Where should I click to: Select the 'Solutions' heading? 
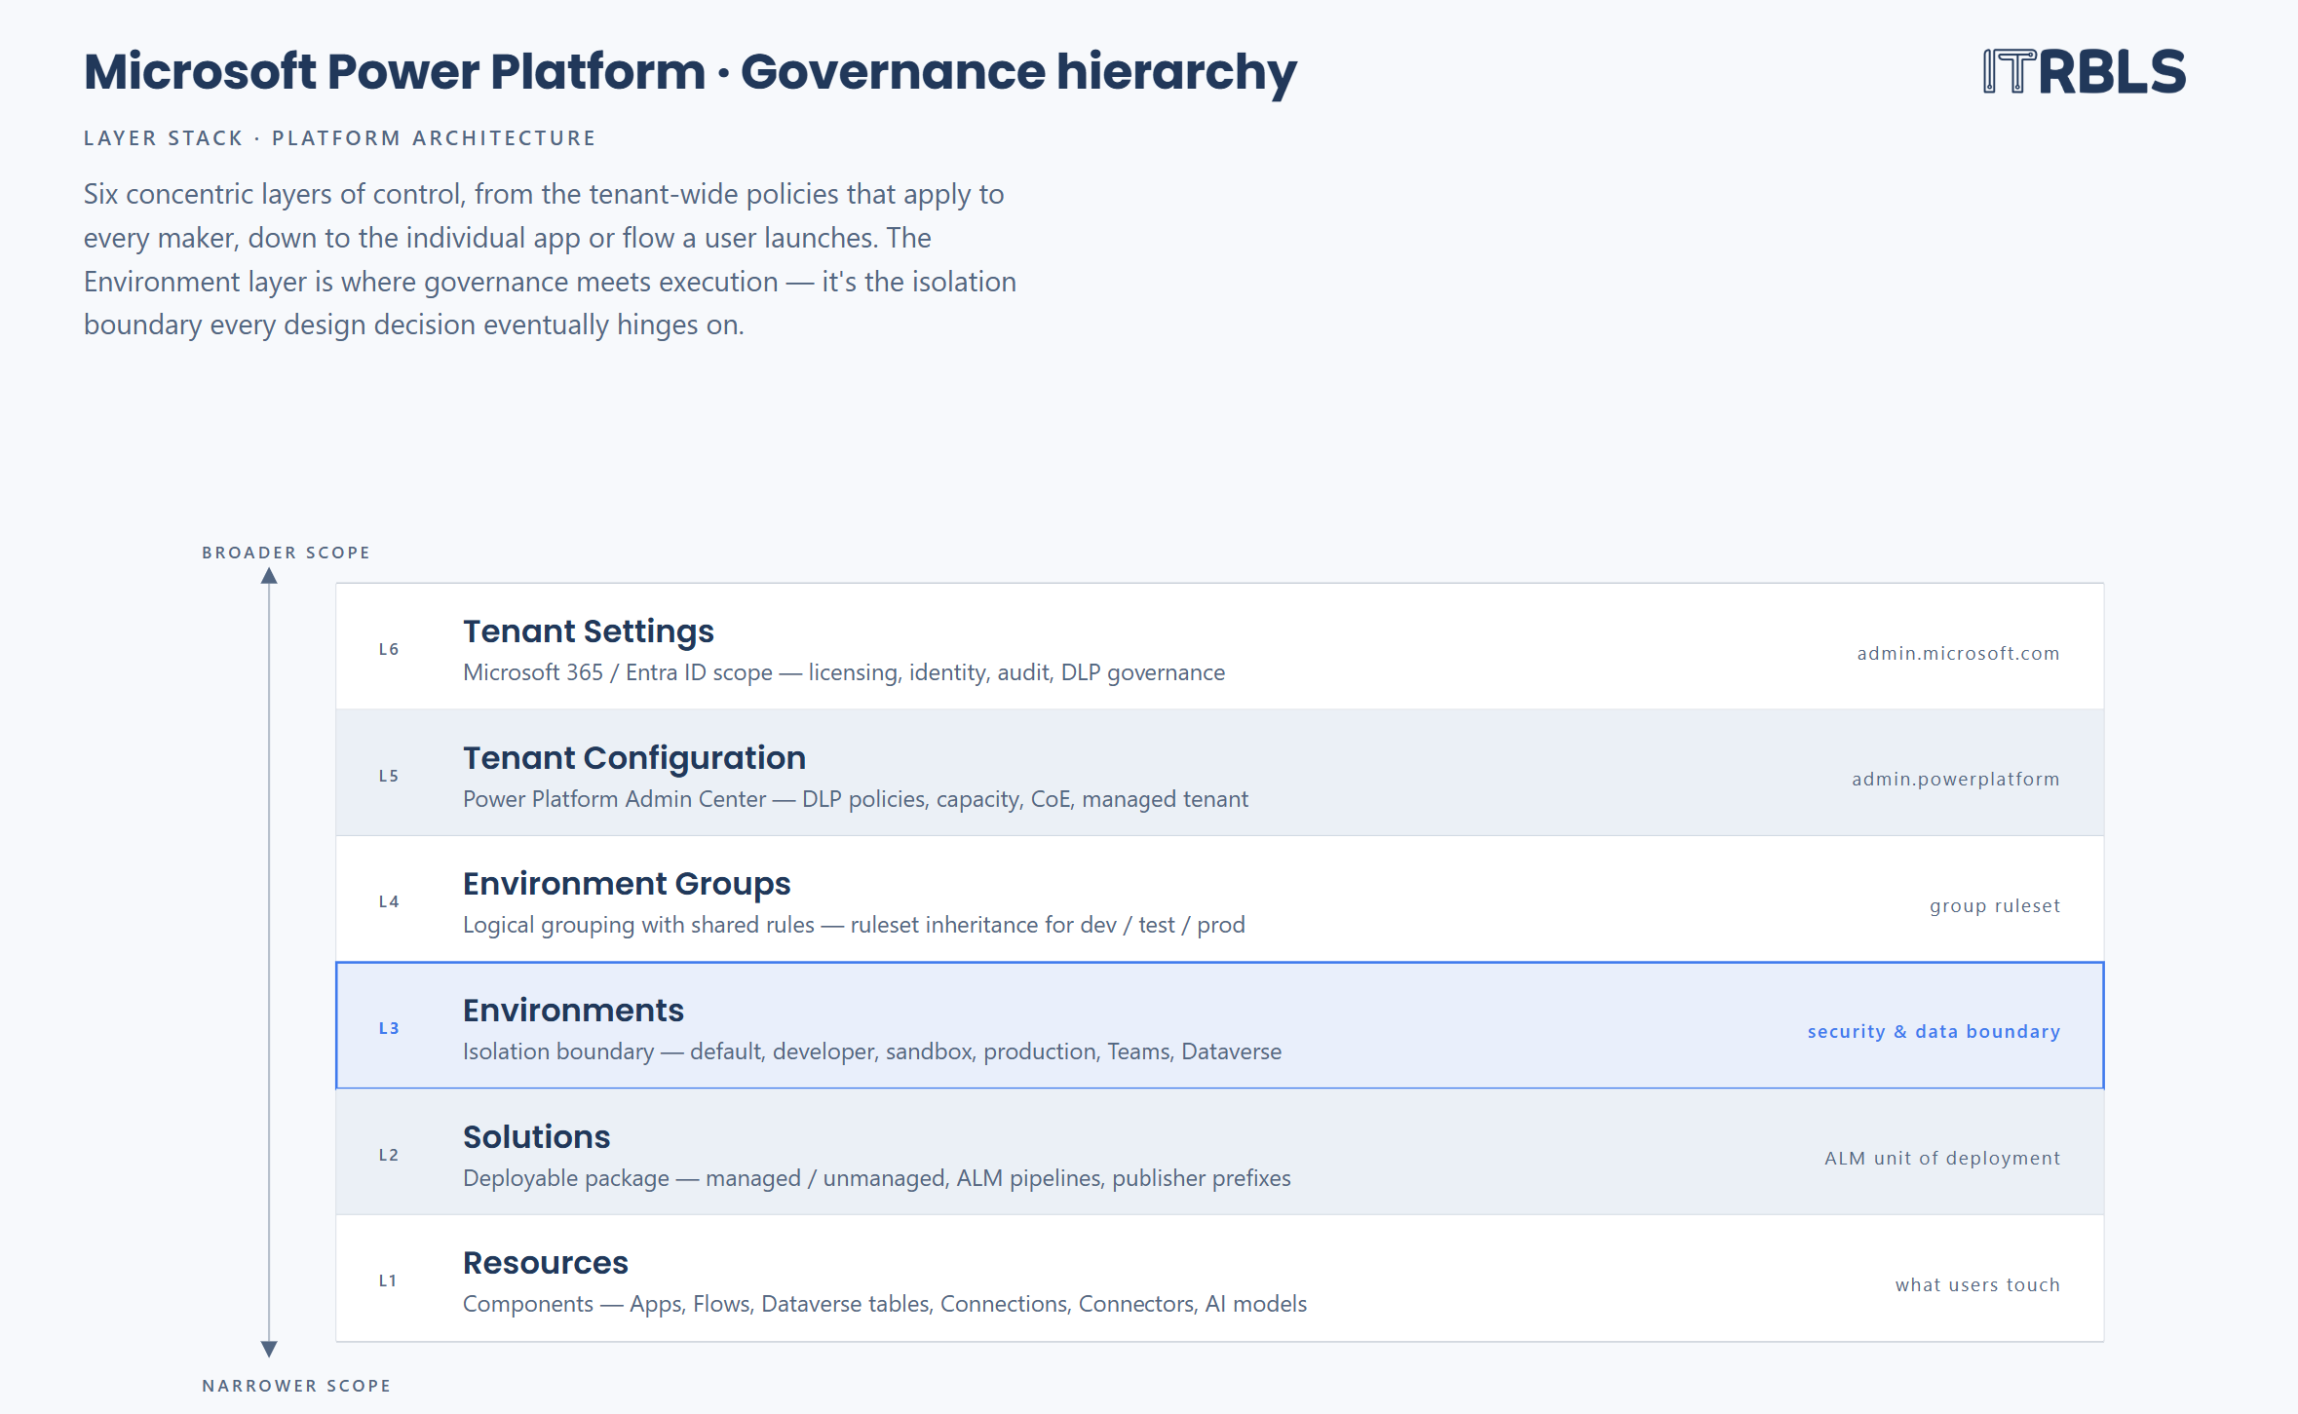(536, 1137)
